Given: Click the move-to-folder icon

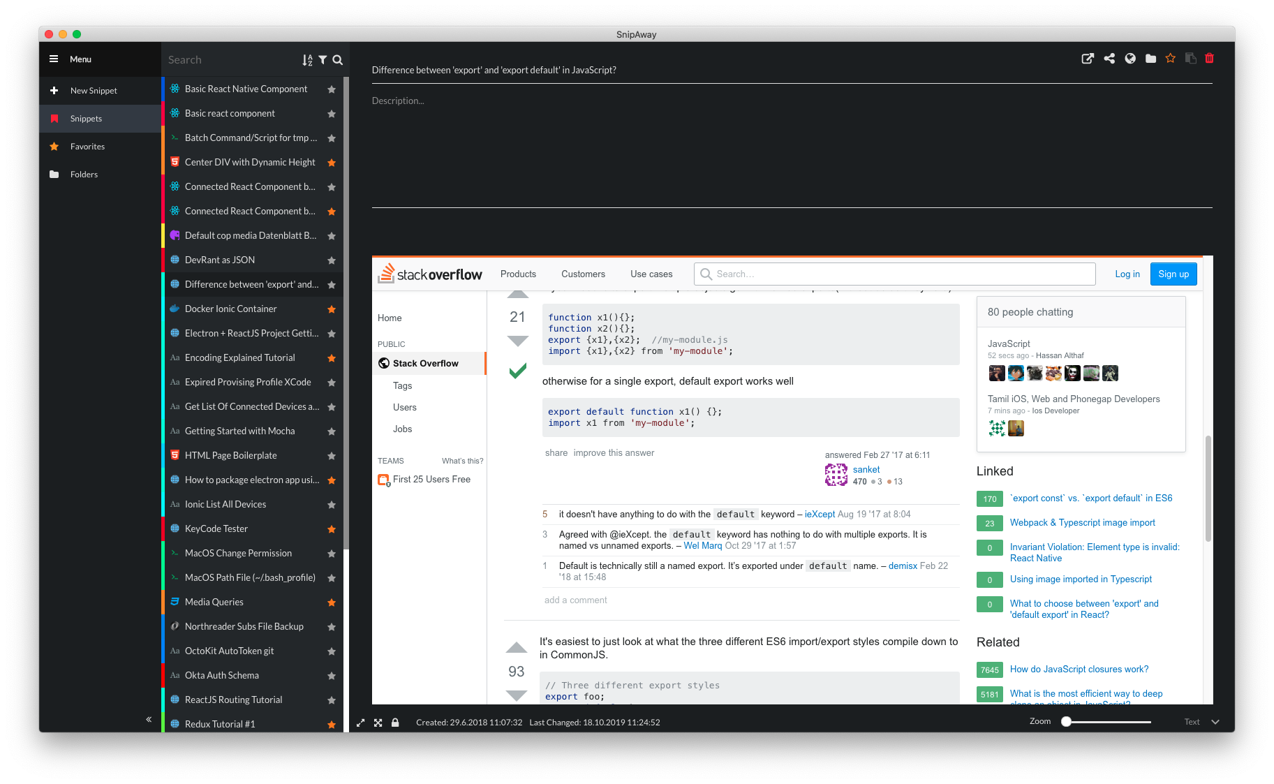Looking at the screenshot, I should (x=1150, y=59).
